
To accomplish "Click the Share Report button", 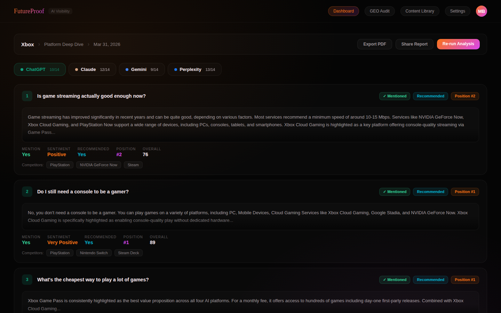I will click(x=414, y=44).
